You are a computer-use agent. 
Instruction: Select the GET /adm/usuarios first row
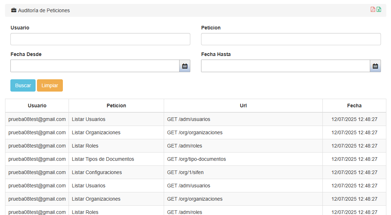tap(188, 119)
